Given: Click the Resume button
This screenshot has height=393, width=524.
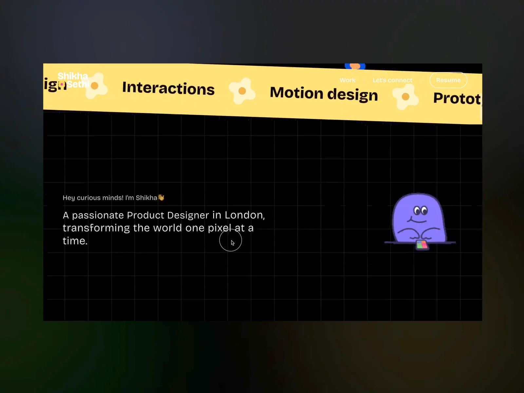Looking at the screenshot, I should coord(448,80).
